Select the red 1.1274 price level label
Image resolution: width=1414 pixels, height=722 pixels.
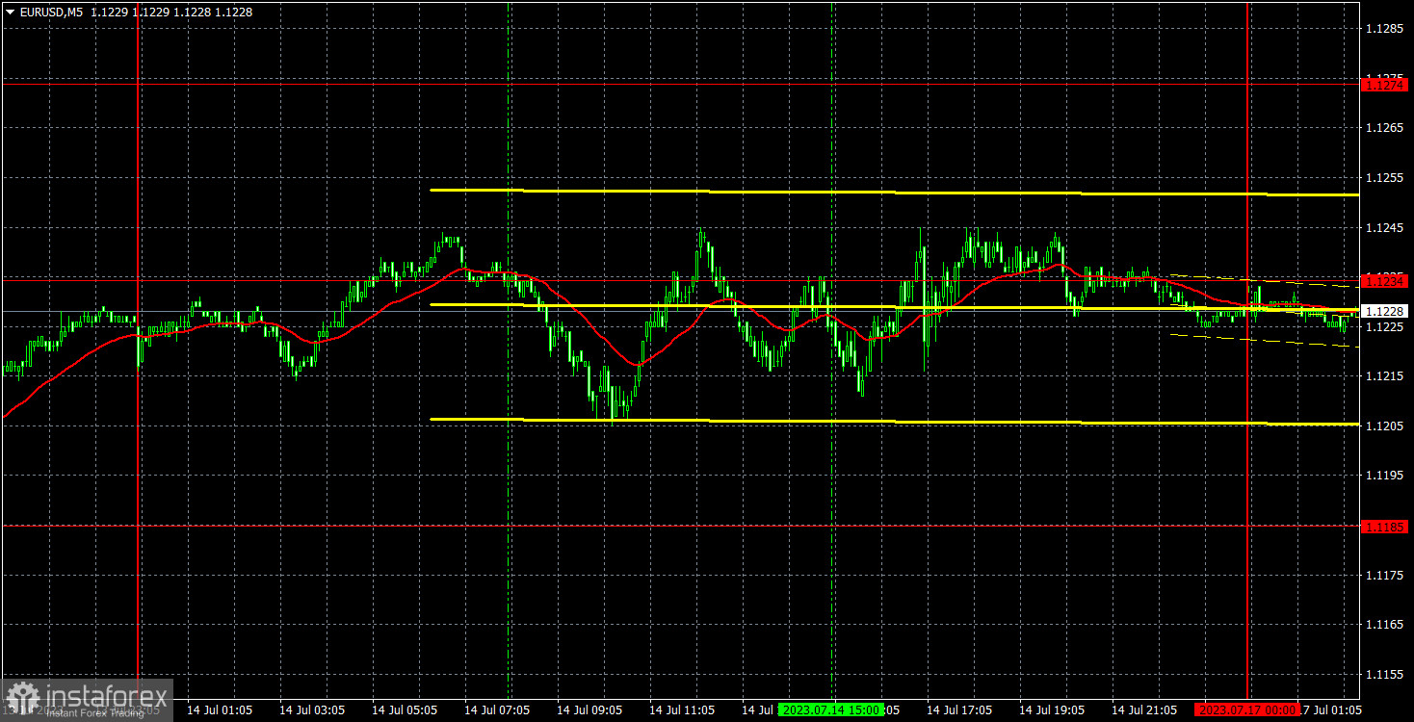(x=1385, y=85)
